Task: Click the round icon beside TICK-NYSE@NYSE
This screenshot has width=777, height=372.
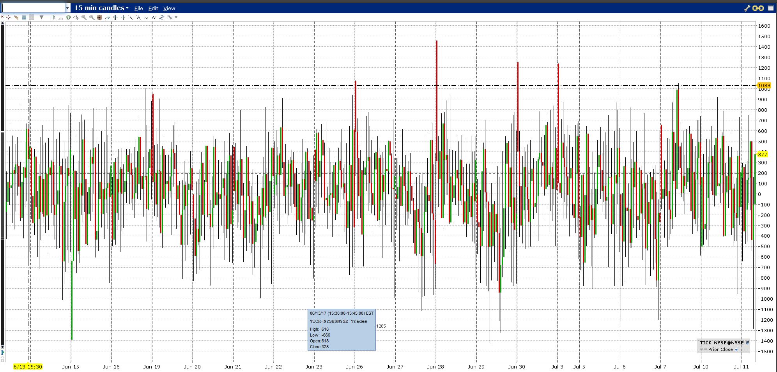Action: tap(747, 343)
